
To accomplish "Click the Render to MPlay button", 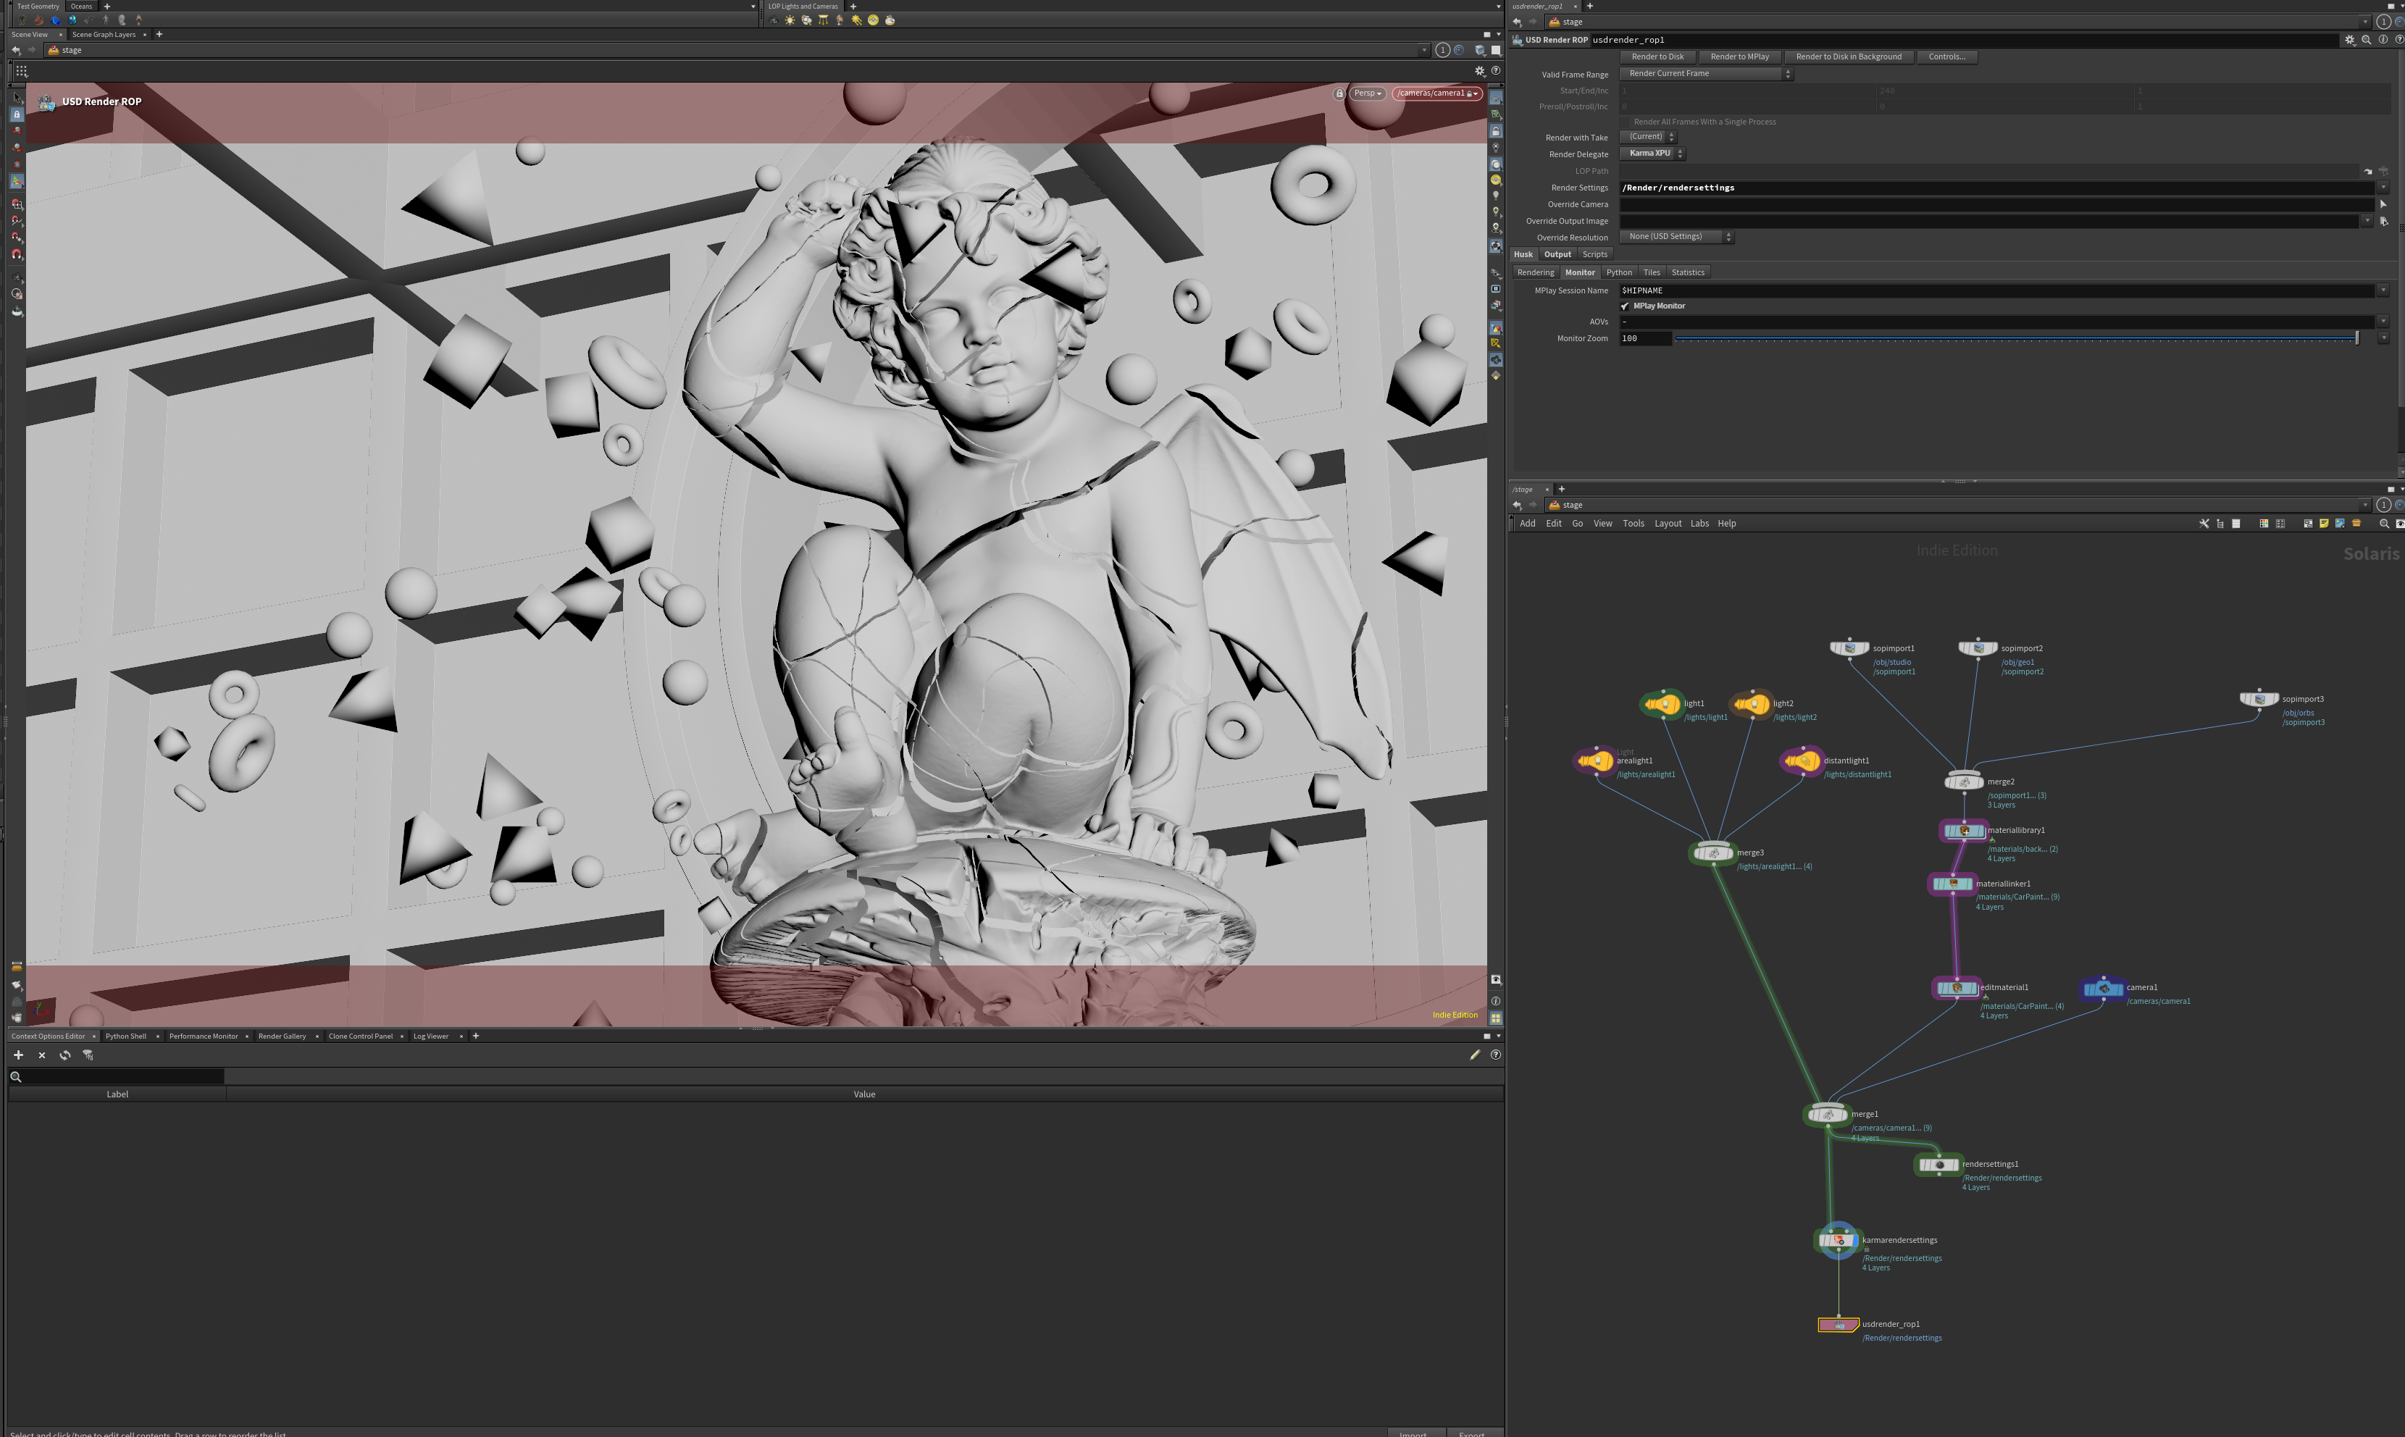I will 1740,57.
